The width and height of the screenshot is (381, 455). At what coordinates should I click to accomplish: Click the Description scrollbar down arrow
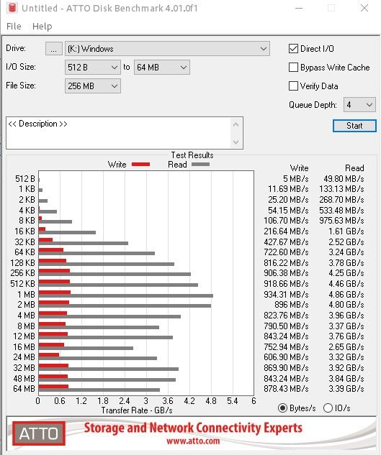click(x=236, y=142)
